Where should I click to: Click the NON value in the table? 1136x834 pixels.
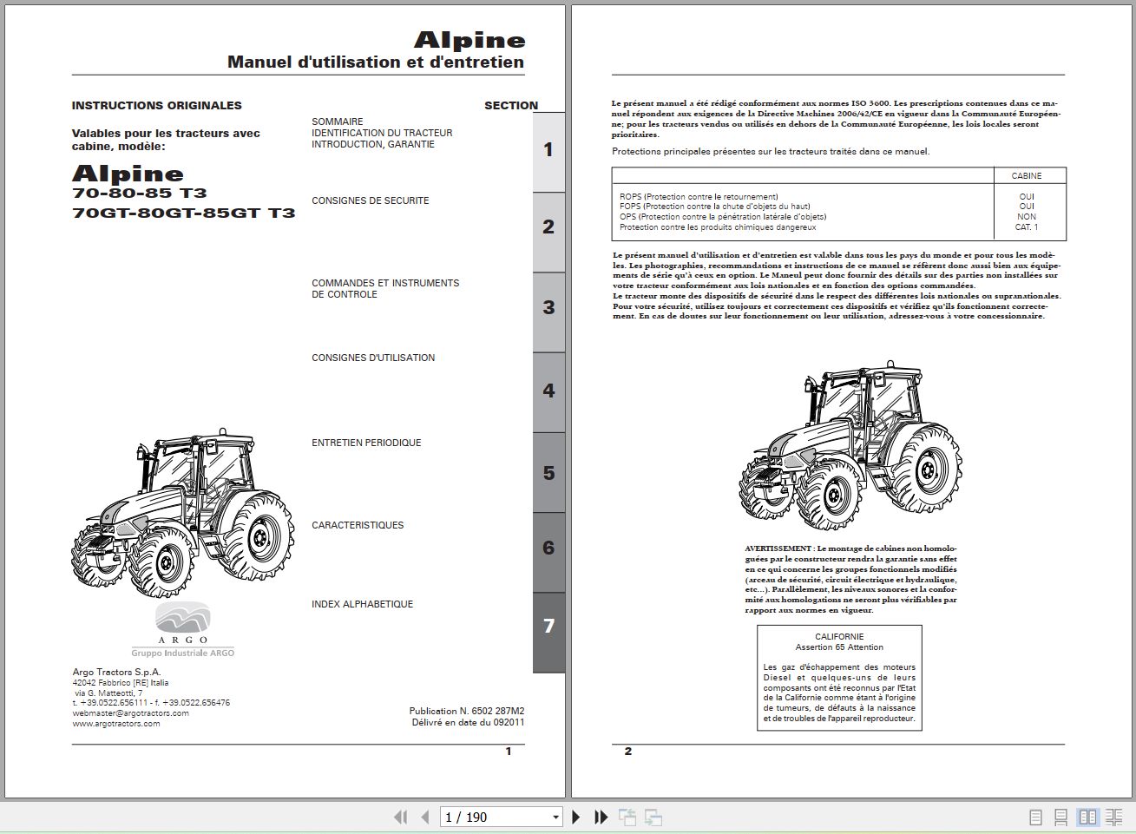(1027, 217)
